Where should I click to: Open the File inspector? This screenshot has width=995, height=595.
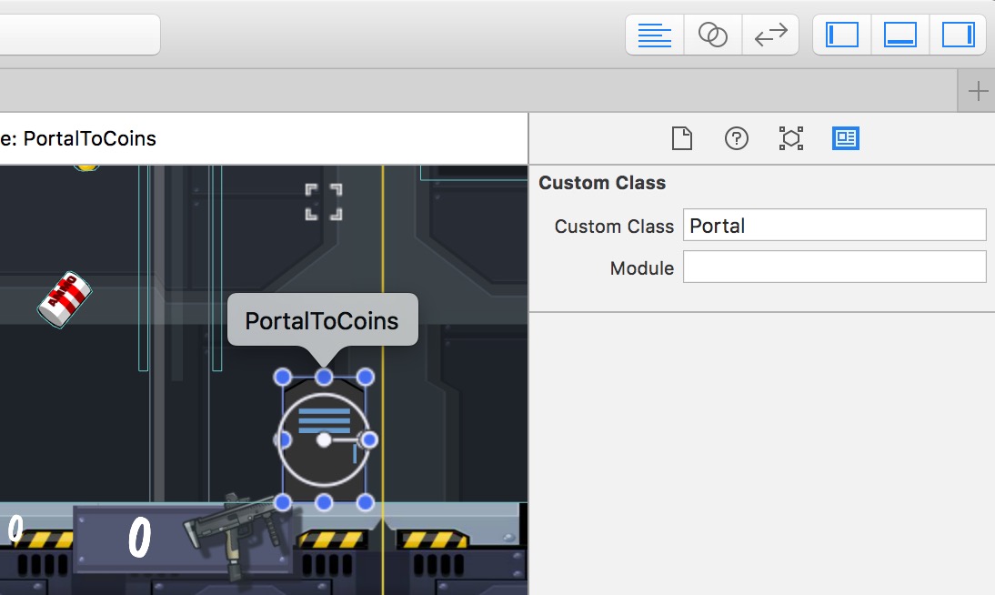tap(681, 138)
